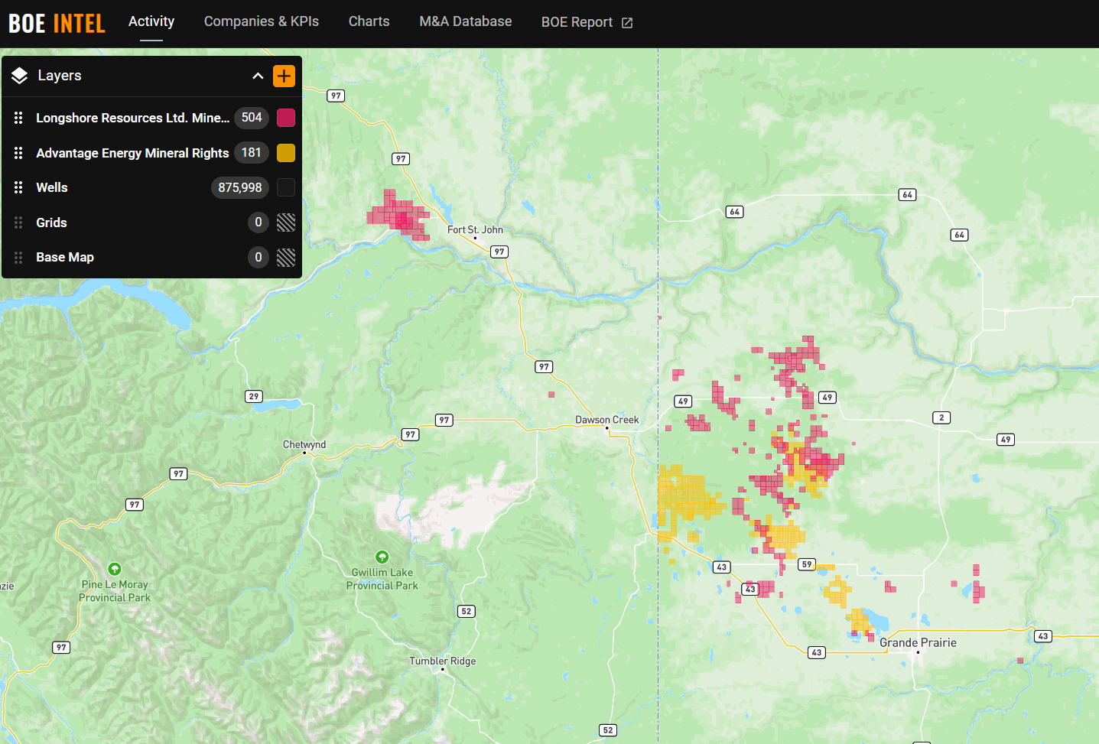The image size is (1099, 744).
Task: Click the Layers stack icon
Action: (20, 76)
